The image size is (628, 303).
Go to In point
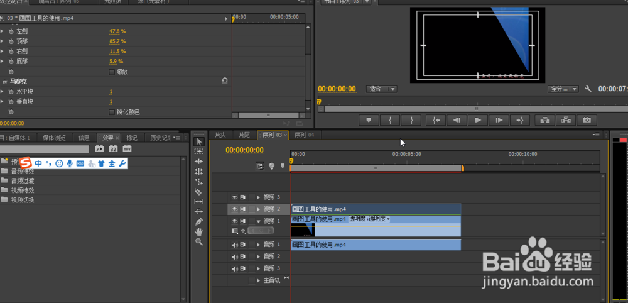(436, 120)
